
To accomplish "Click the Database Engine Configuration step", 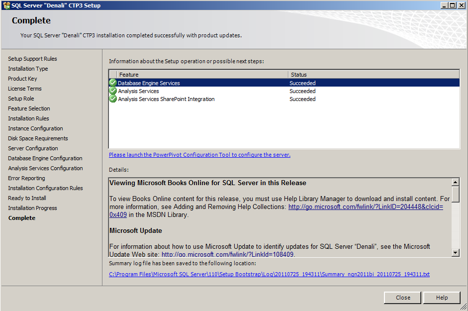I will 45,158.
